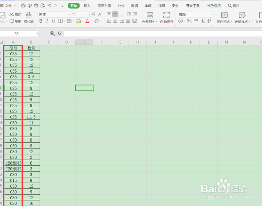
Task: Align text to top
Action: coord(109,14)
